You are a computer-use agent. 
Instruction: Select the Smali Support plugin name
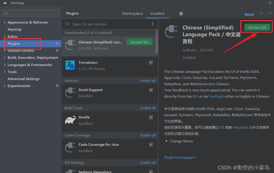pyautogui.click(x=90, y=90)
